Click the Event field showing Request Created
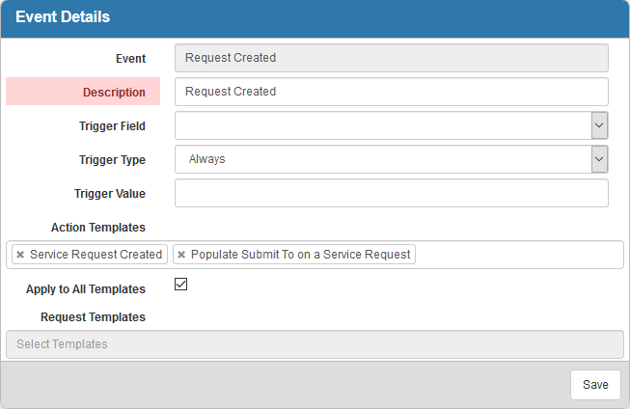Viewport: 630px width, 409px height. 392,58
